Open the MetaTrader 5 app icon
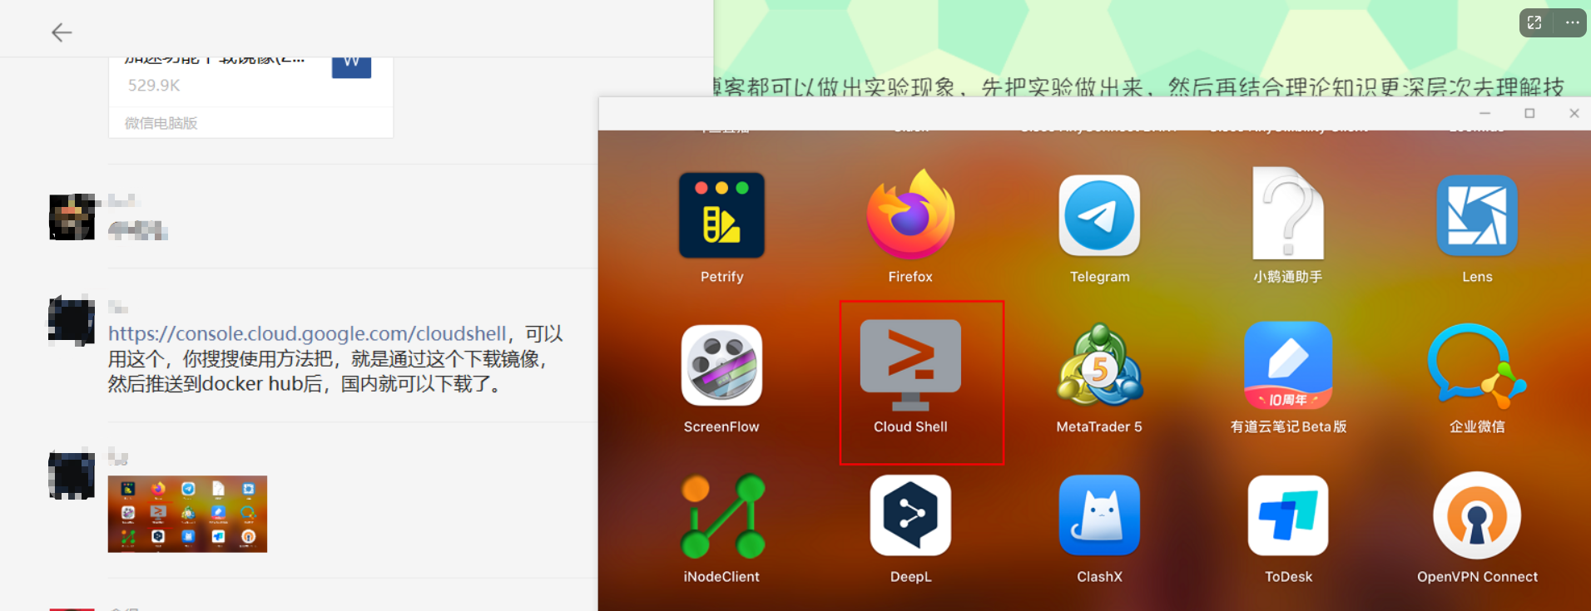The height and width of the screenshot is (611, 1591). 1099,365
